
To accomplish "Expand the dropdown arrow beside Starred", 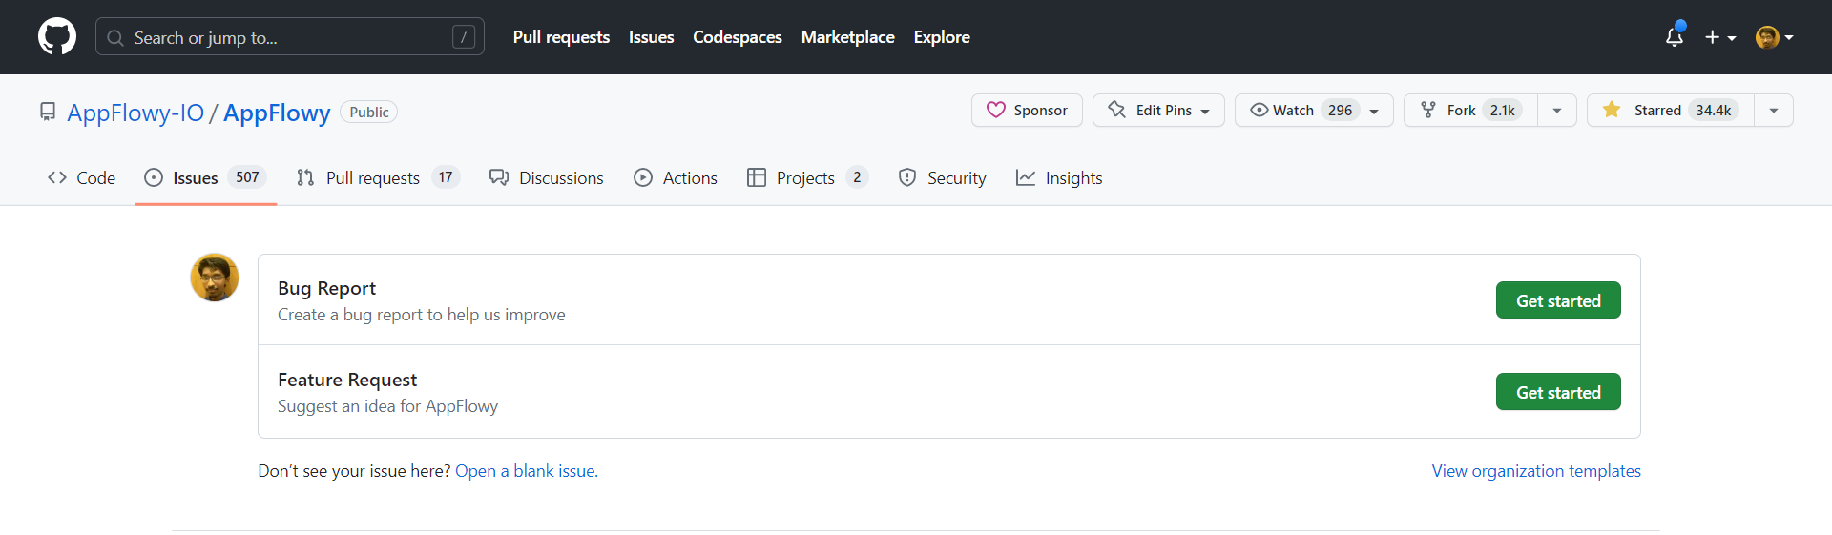I will pos(1774,111).
